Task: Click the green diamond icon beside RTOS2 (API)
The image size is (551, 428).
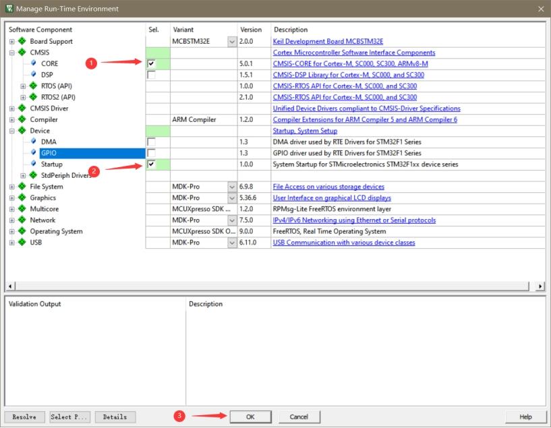Action: (x=33, y=97)
